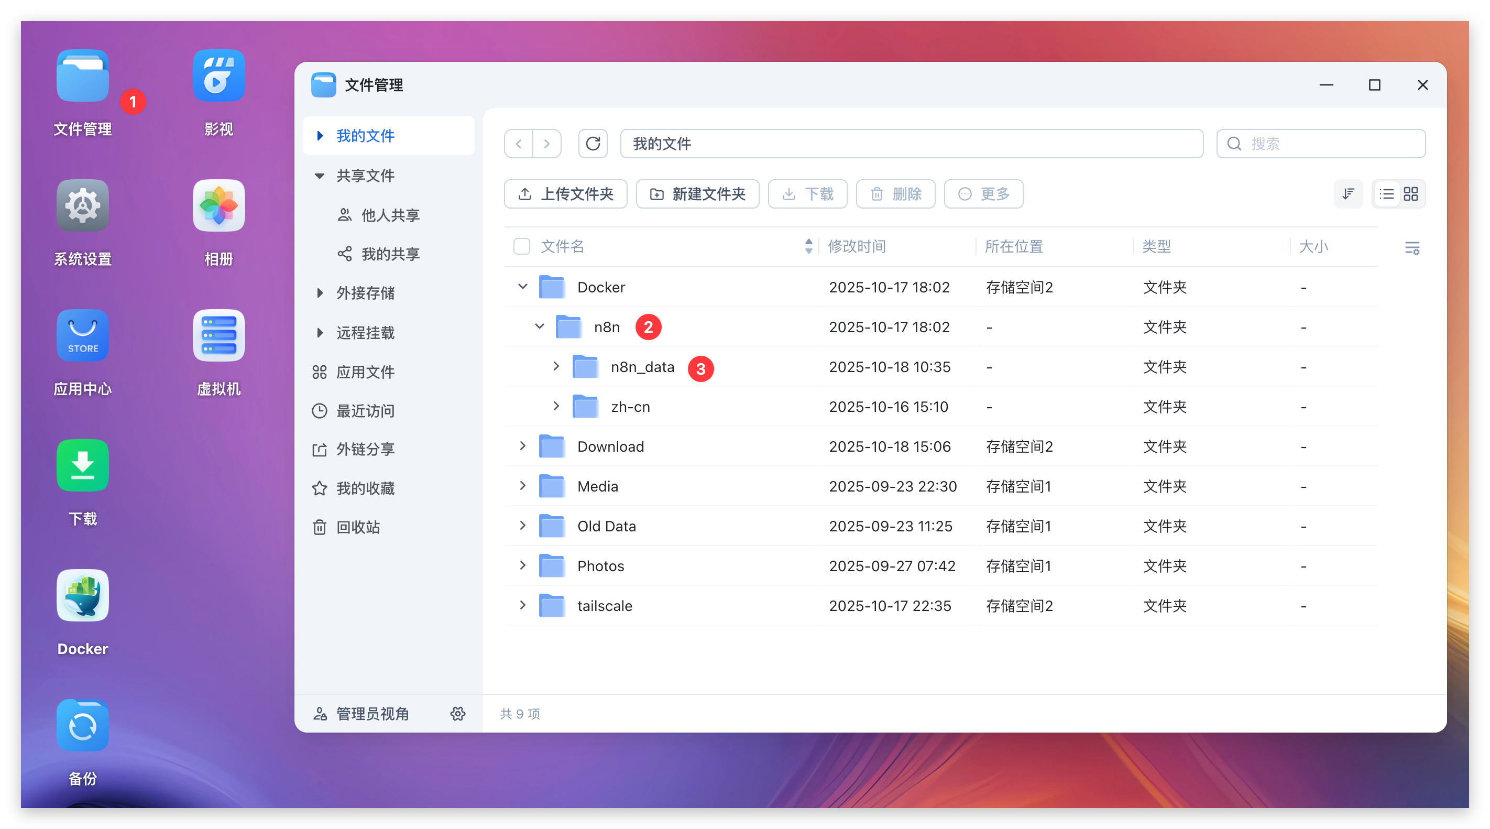Expand the Download folder chevron
Viewport: 1490px width, 829px height.
point(523,446)
